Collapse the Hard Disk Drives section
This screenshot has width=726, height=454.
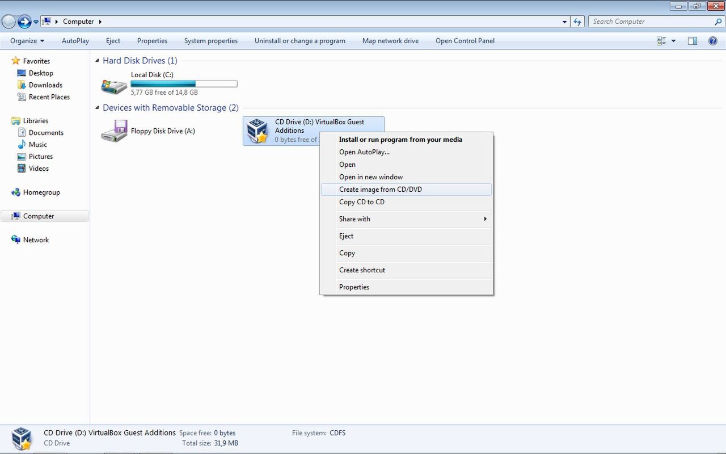coord(96,60)
